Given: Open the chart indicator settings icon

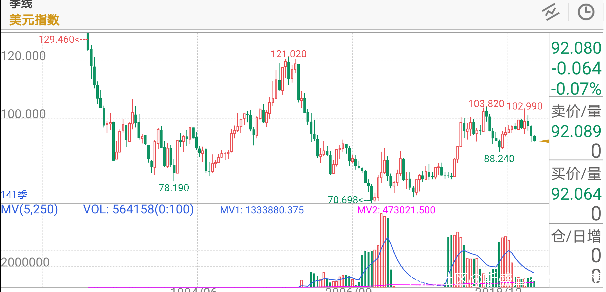Looking at the screenshot, I should click(x=550, y=12).
